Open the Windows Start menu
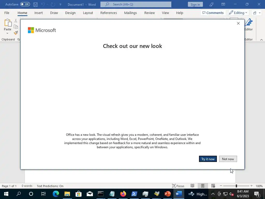Viewport: 265px width, 199px height. point(6,194)
